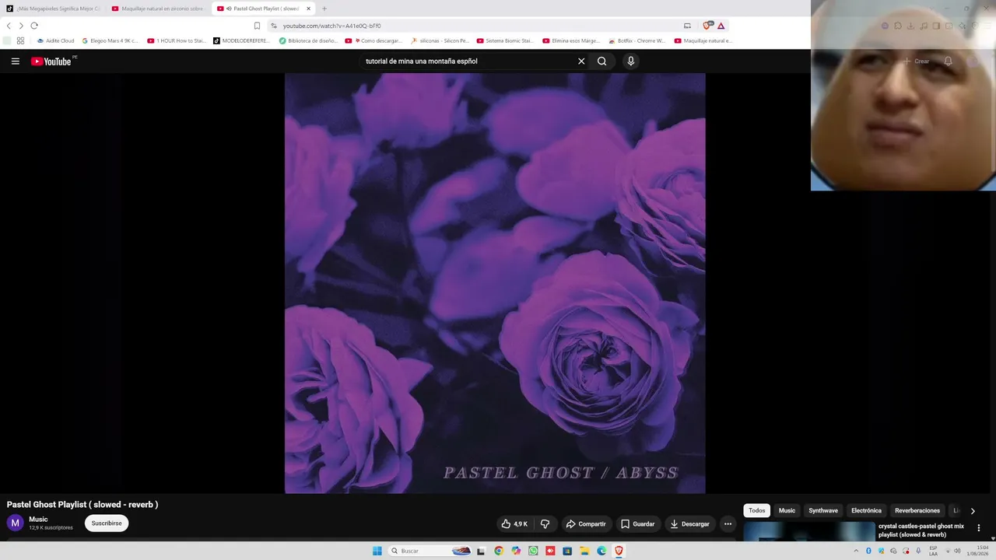Save the video with Guardar
The height and width of the screenshot is (560, 996).
(637, 524)
